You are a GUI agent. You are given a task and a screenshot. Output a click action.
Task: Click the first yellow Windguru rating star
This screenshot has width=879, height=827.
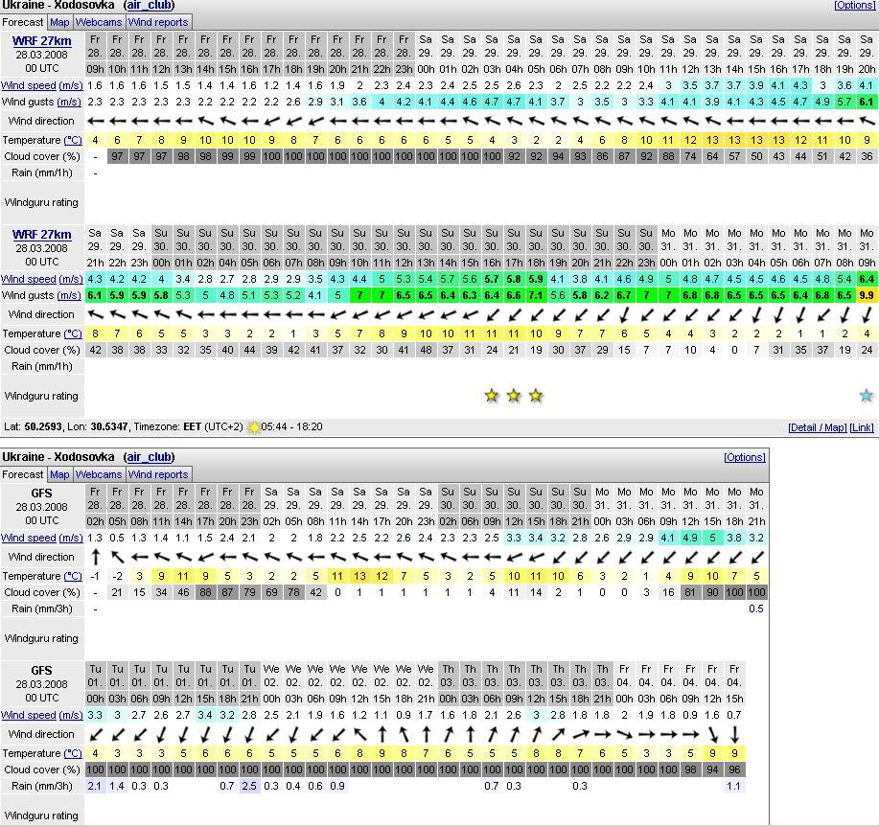tap(492, 396)
